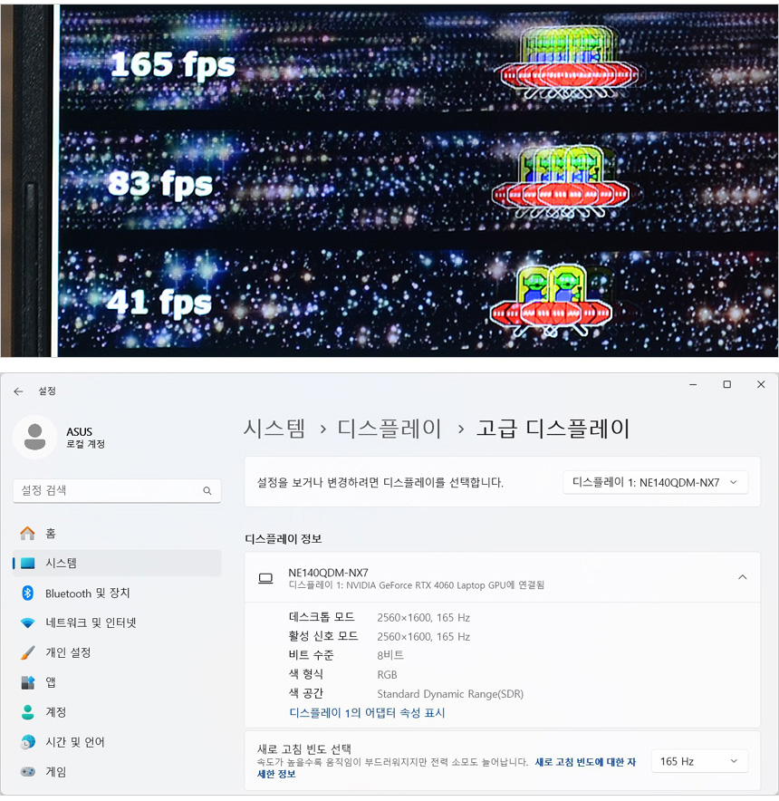Click the back arrow in Settings
The height and width of the screenshot is (801, 779).
pyautogui.click(x=18, y=391)
